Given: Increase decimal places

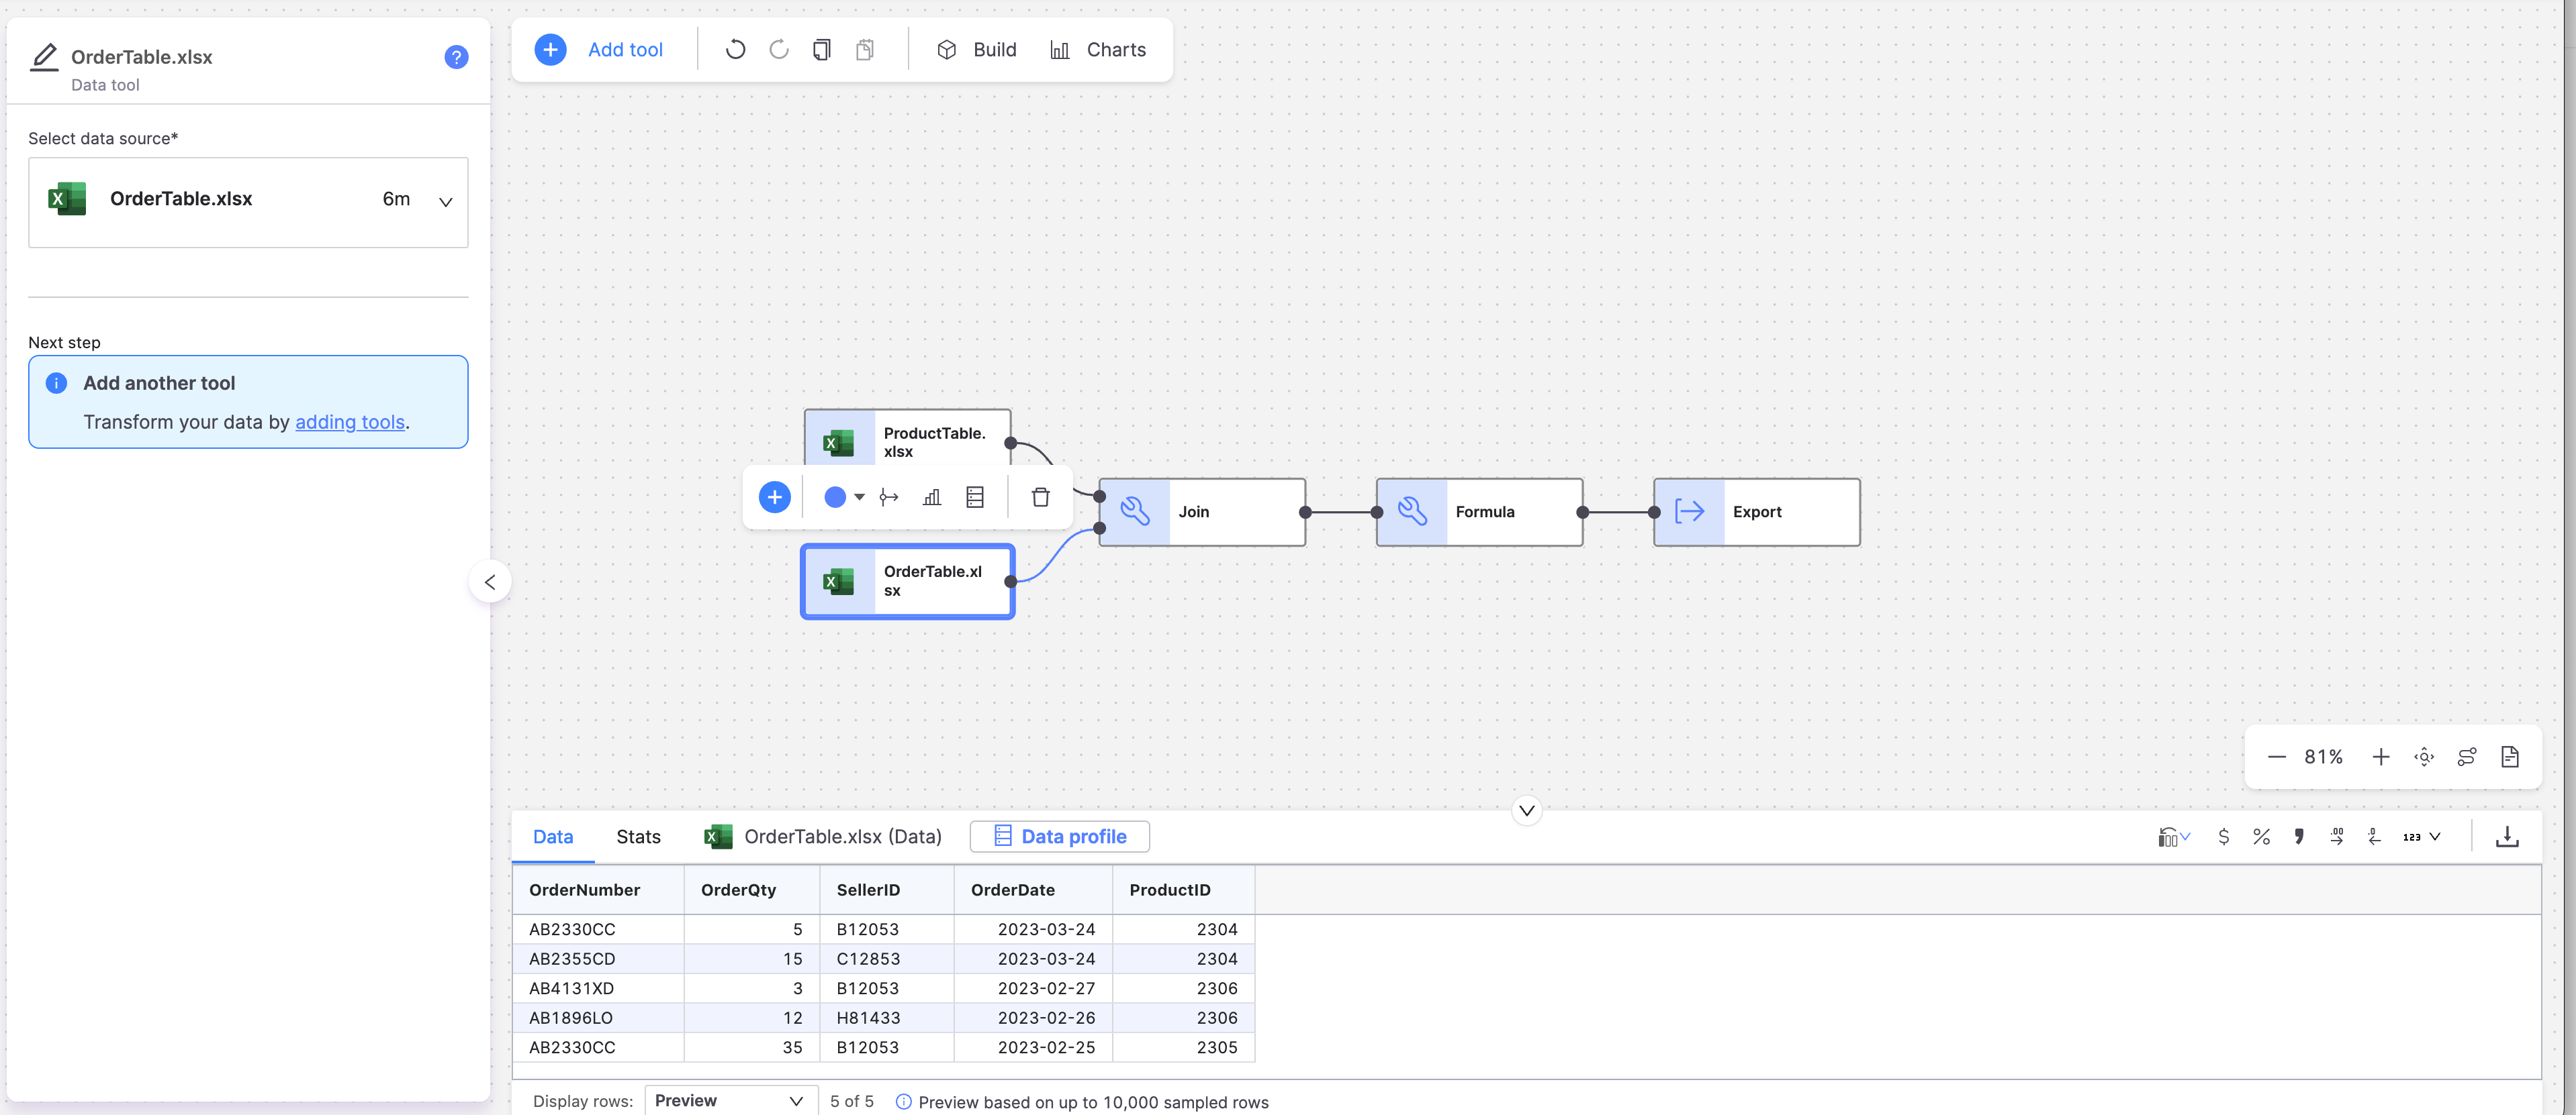Looking at the screenshot, I should tap(2337, 836).
